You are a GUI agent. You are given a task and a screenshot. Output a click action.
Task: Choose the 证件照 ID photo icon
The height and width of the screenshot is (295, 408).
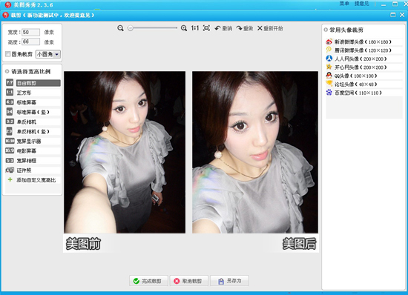[x=10, y=170]
